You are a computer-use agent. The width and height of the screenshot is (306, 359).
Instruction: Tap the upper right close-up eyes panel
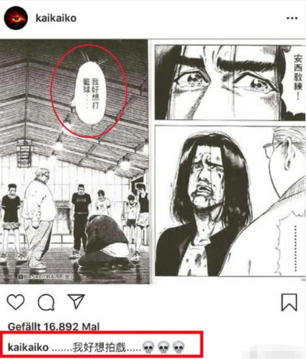pos(230,82)
